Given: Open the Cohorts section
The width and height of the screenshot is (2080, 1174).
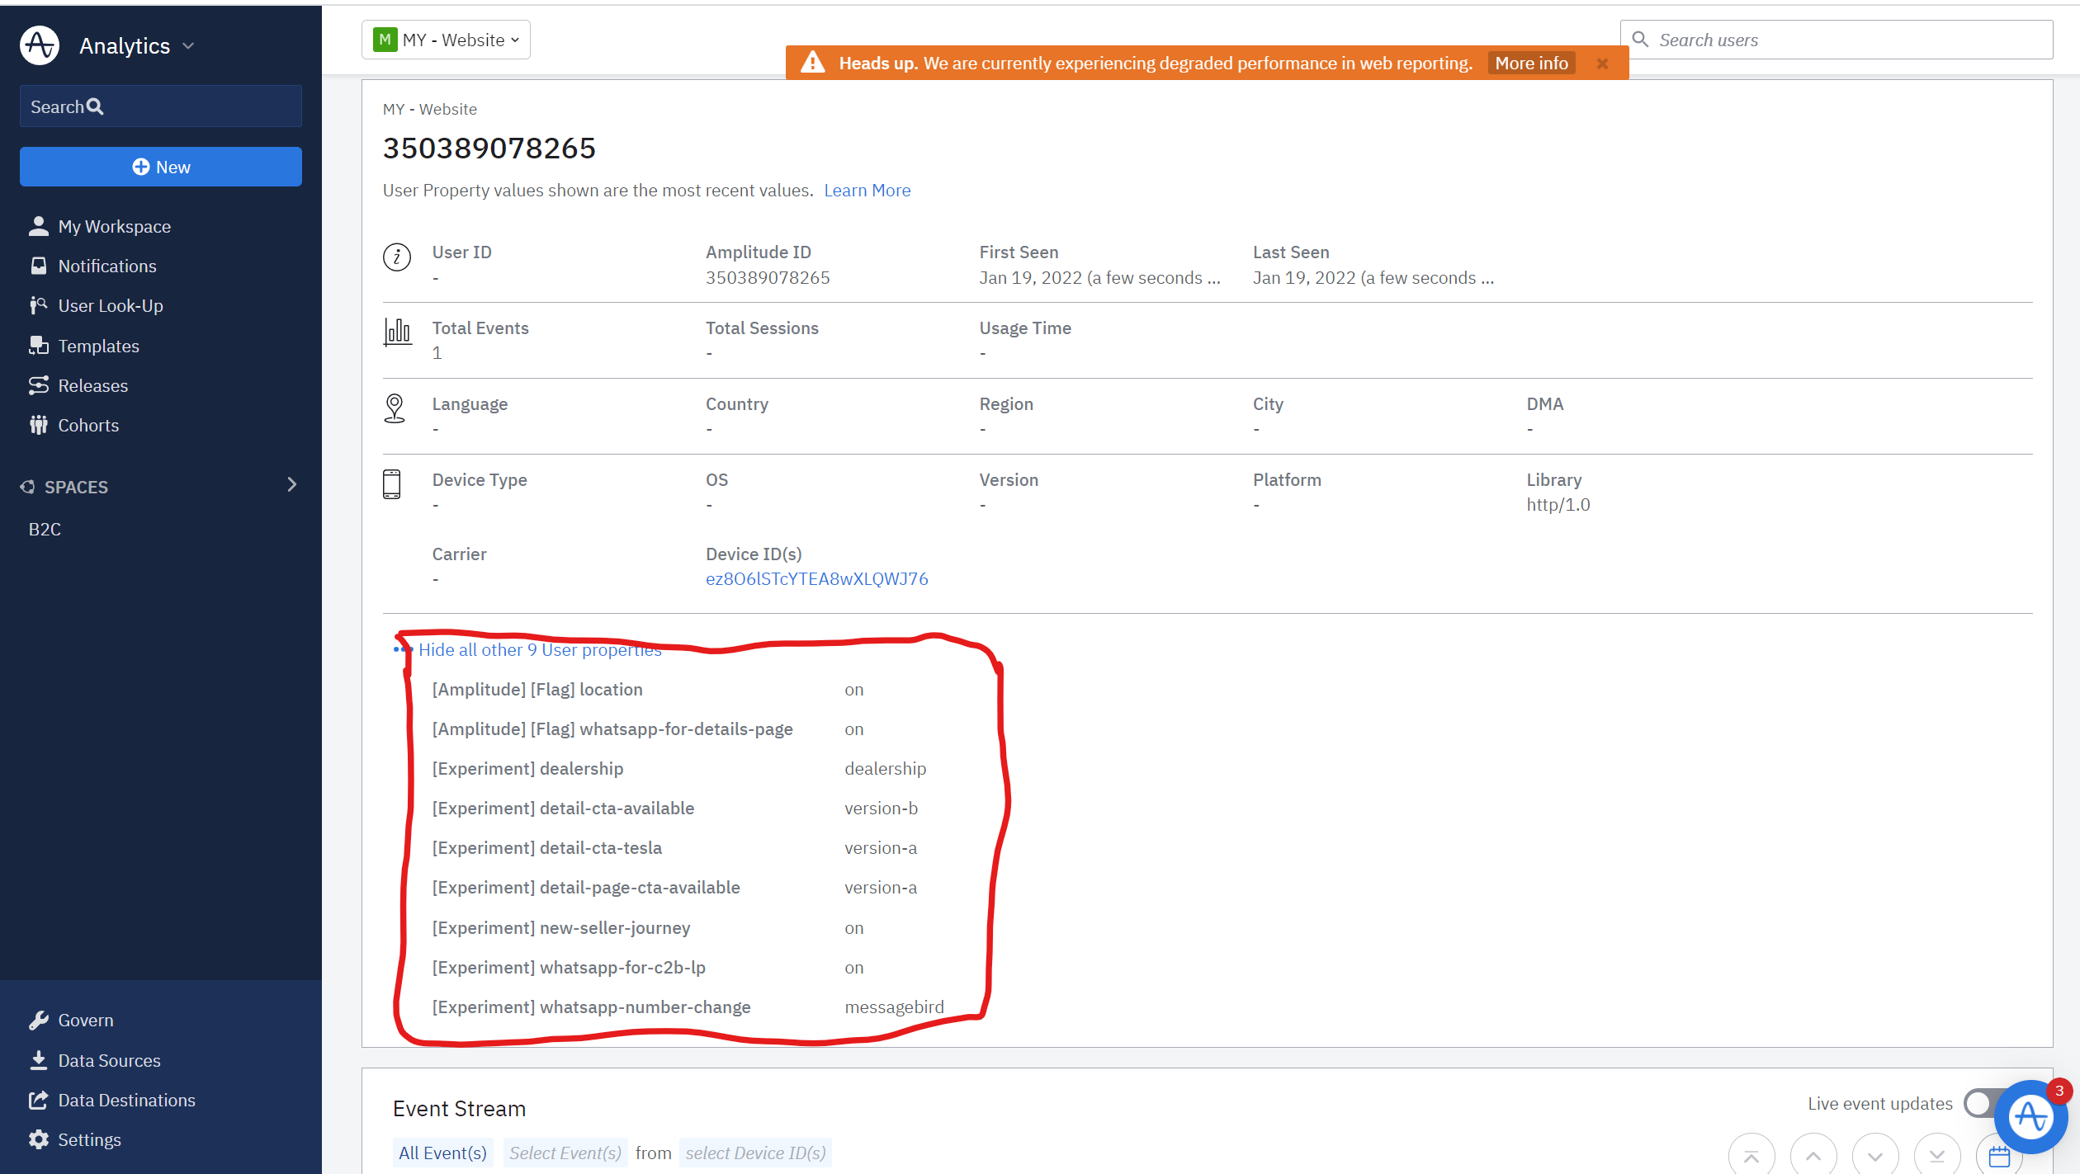Looking at the screenshot, I should [x=87, y=426].
